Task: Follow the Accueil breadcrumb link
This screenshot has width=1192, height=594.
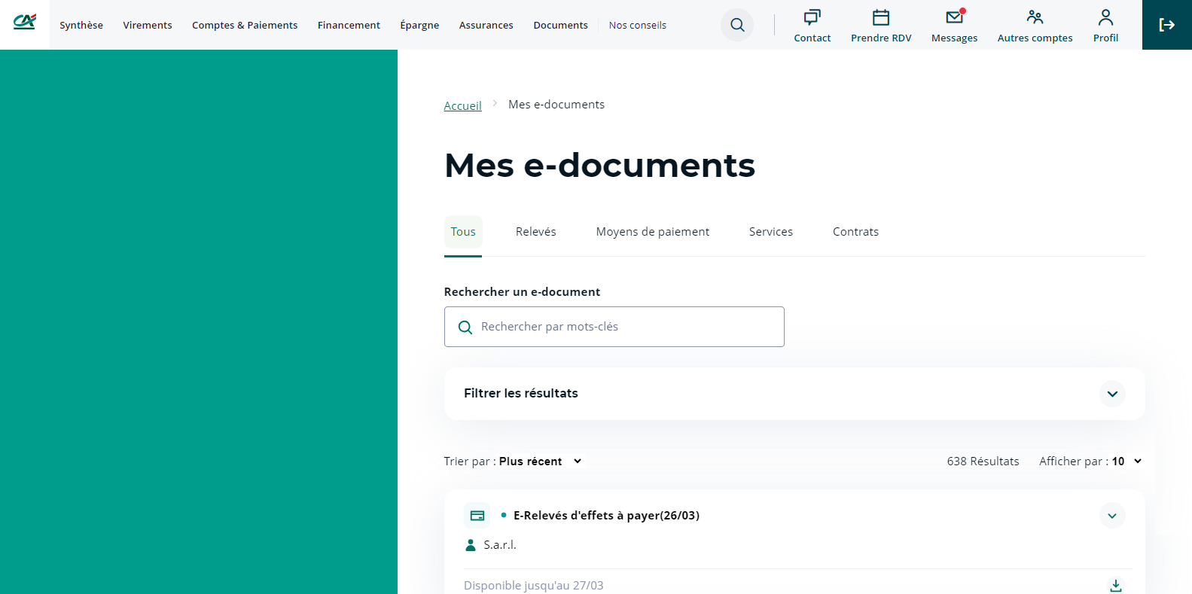Action: [x=462, y=106]
